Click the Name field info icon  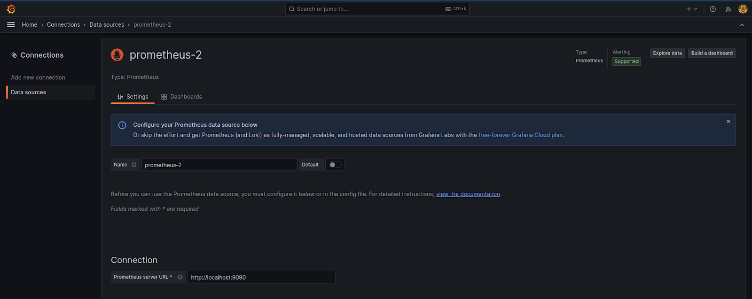[x=134, y=165]
